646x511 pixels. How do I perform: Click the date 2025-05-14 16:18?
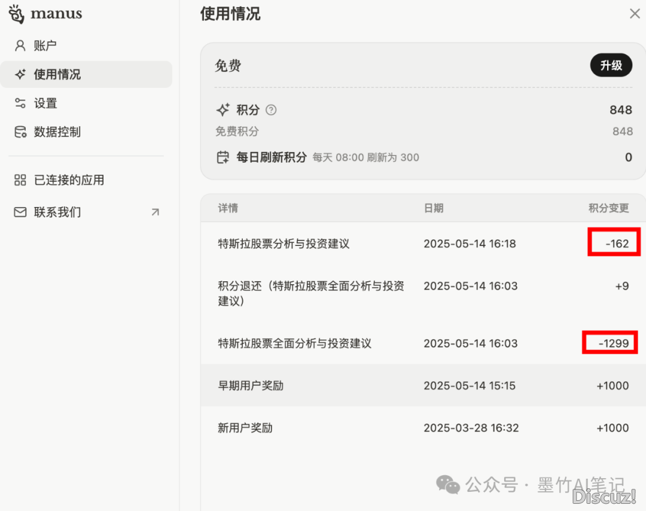(x=470, y=244)
